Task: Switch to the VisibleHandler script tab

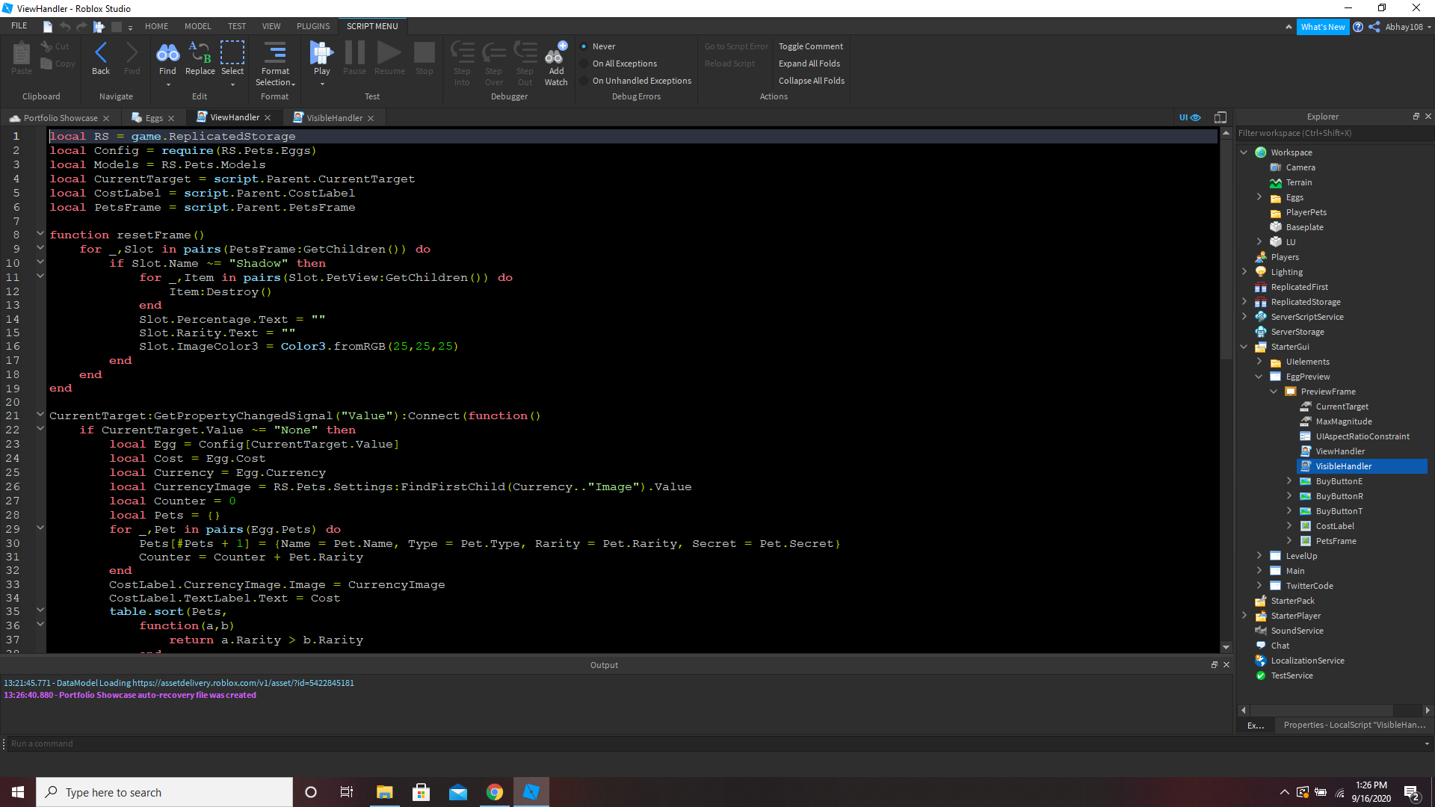Action: pos(333,118)
